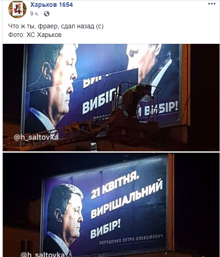
Task: Open the post's 9 ч. timestamp
Action: coord(34,14)
